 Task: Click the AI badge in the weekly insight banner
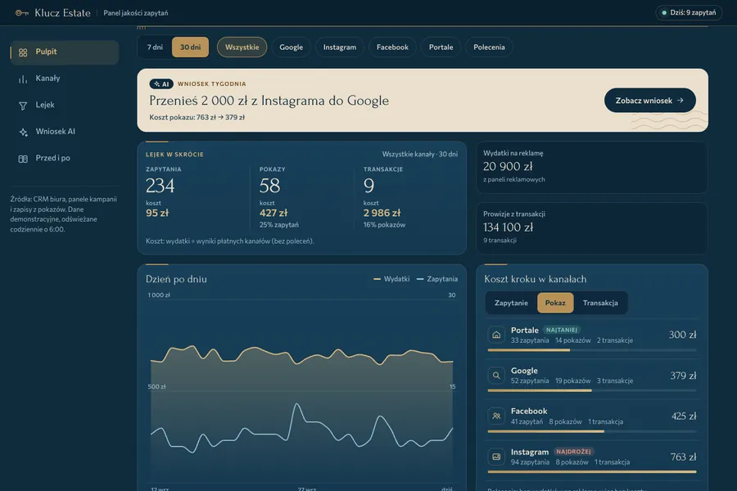pyautogui.click(x=161, y=83)
